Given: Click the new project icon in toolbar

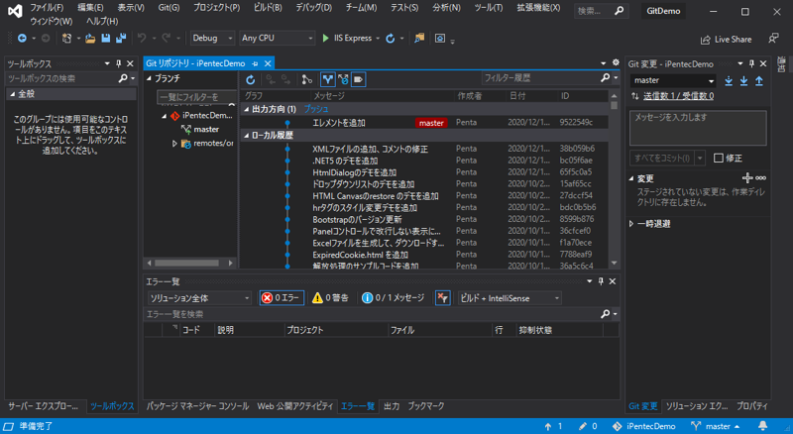Looking at the screenshot, I should 66,39.
